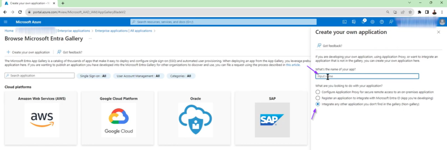The width and height of the screenshot is (447, 150).
Task: Open the Google Cloud Platform tile
Action: pyautogui.click(x=118, y=118)
